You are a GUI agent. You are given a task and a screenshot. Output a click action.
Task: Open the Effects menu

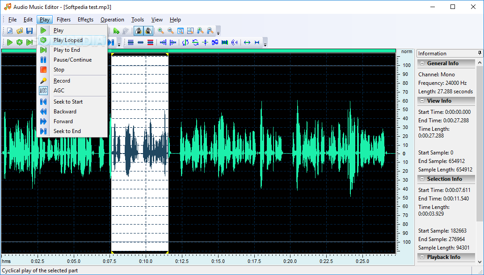pyautogui.click(x=85, y=20)
